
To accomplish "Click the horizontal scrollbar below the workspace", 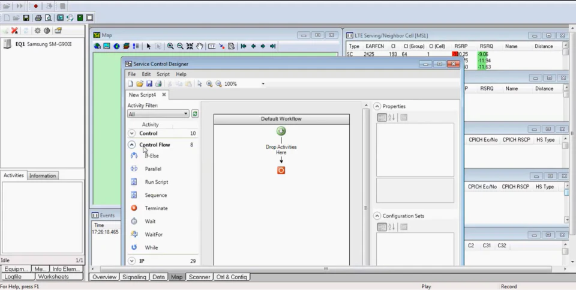I will (326, 269).
